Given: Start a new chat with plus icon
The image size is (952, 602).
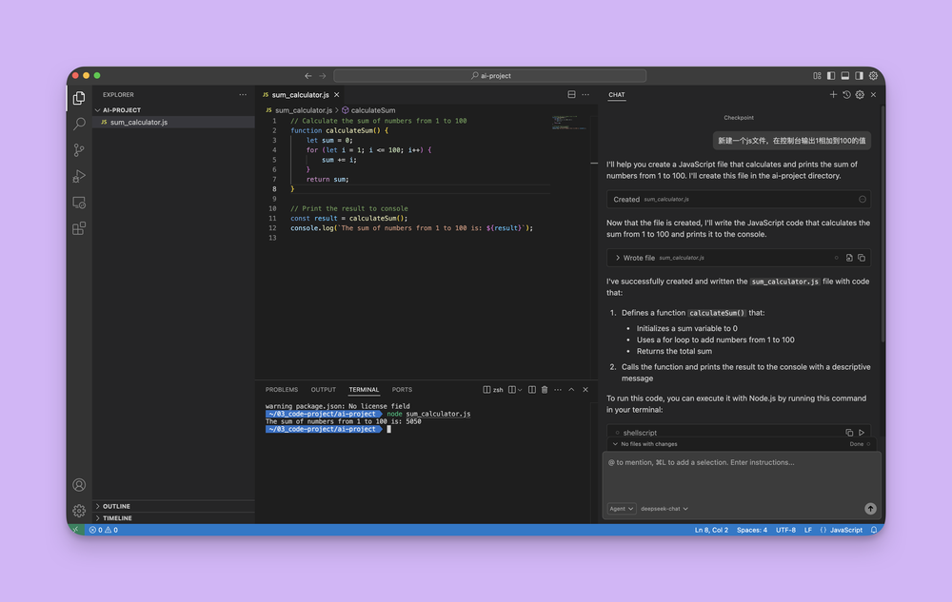Looking at the screenshot, I should (x=833, y=95).
